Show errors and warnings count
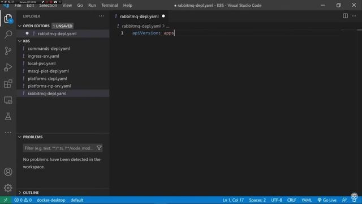Viewport: 362px width, 204px height. tap(23, 200)
